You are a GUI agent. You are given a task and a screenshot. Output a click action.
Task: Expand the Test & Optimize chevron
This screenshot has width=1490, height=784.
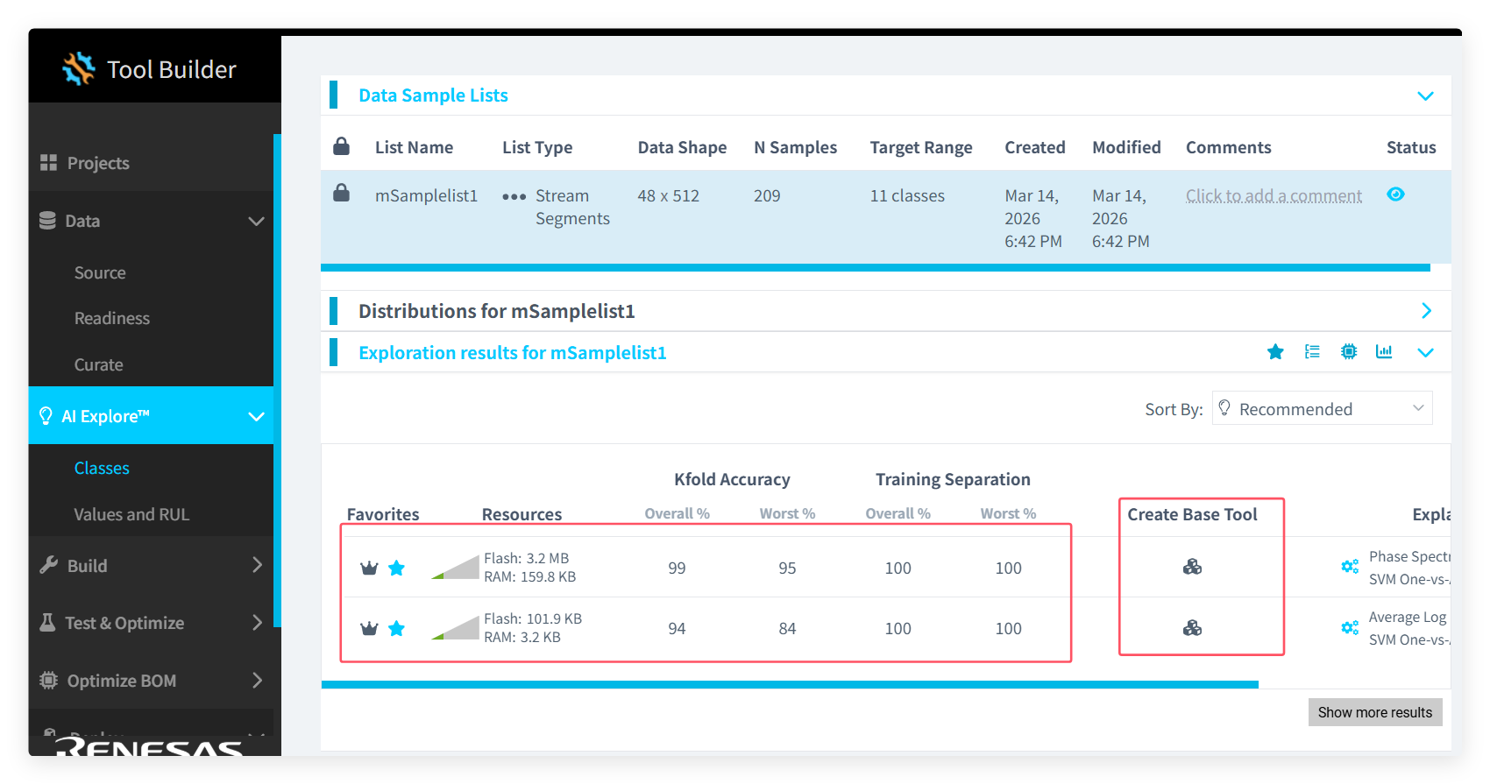coord(257,623)
